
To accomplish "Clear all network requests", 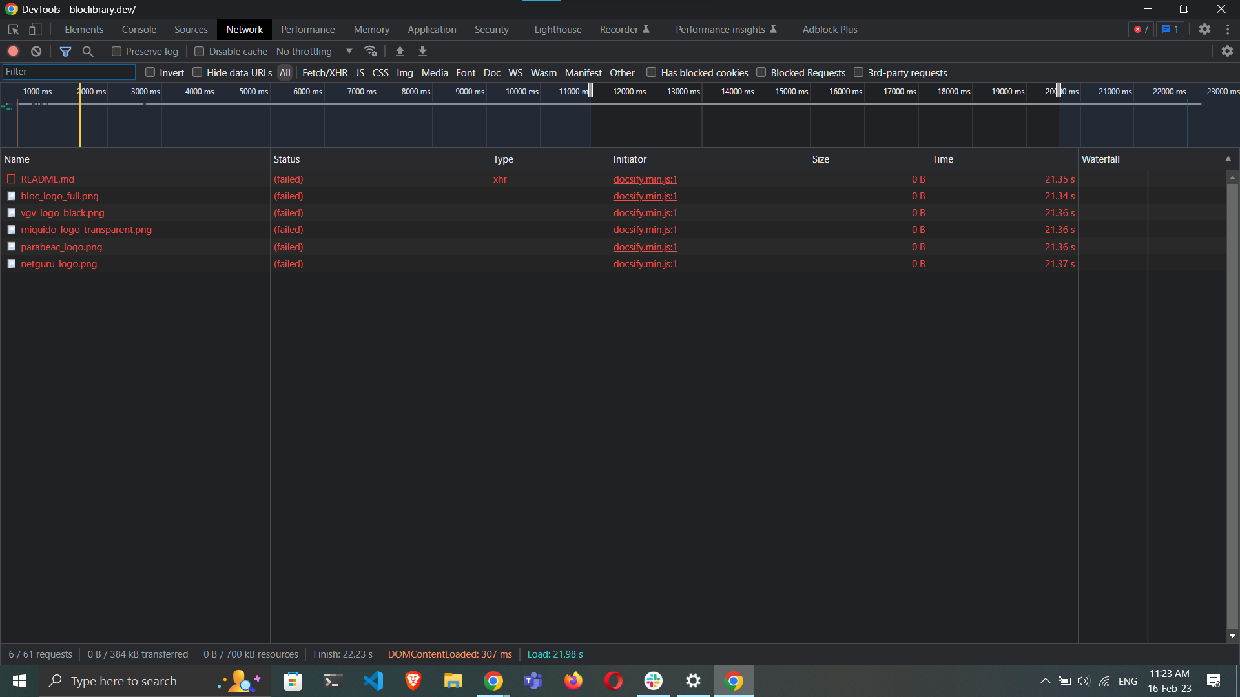I will [x=36, y=51].
